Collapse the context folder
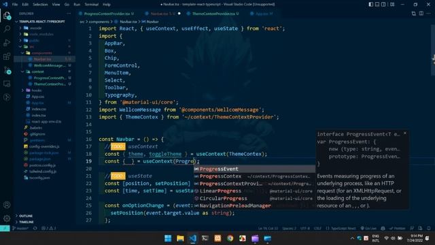Viewport: 435px width, 245px height. [x=37, y=71]
